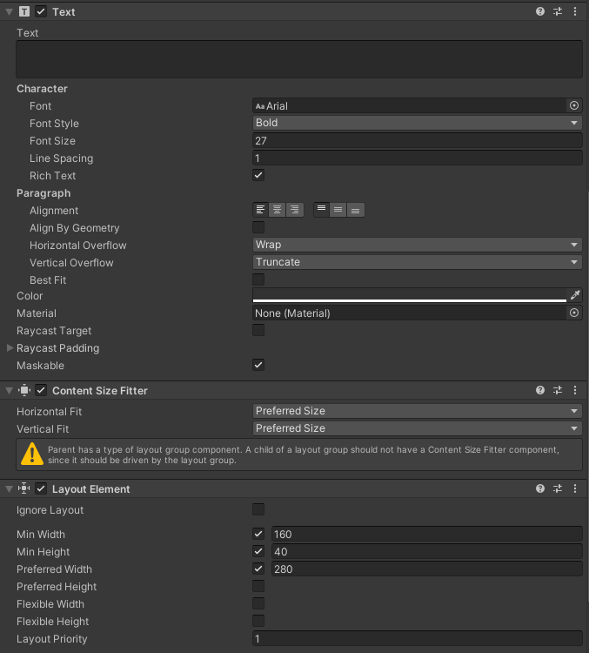The image size is (589, 653).
Task: Disable the Layout Element component
Action: point(41,488)
